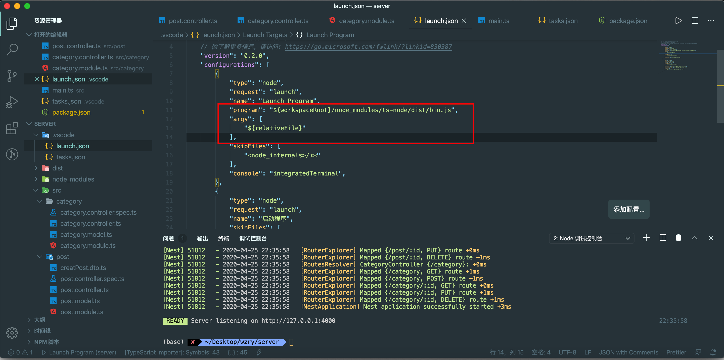The width and height of the screenshot is (724, 360).
Task: Split the editor to the right
Action: pos(695,21)
